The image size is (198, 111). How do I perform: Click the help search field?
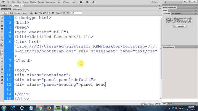[x=173, y=2]
